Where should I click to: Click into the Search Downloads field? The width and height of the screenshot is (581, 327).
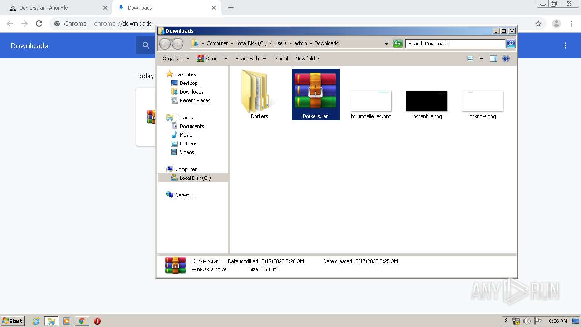point(455,44)
